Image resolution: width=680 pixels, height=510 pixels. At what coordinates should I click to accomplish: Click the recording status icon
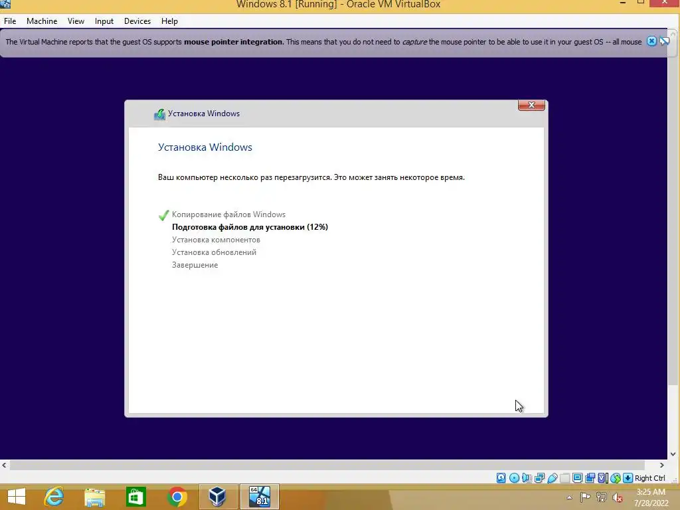point(590,478)
